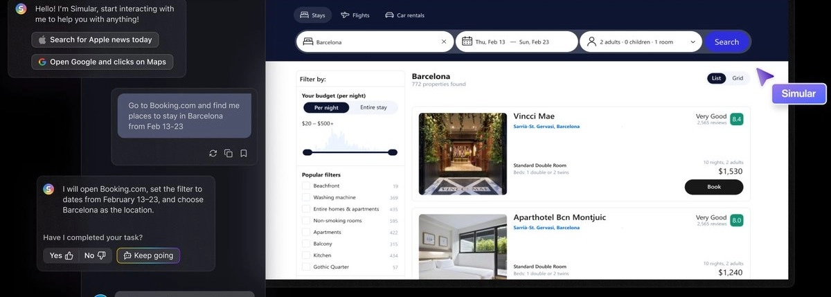Click the bed icon in destination field

click(307, 42)
